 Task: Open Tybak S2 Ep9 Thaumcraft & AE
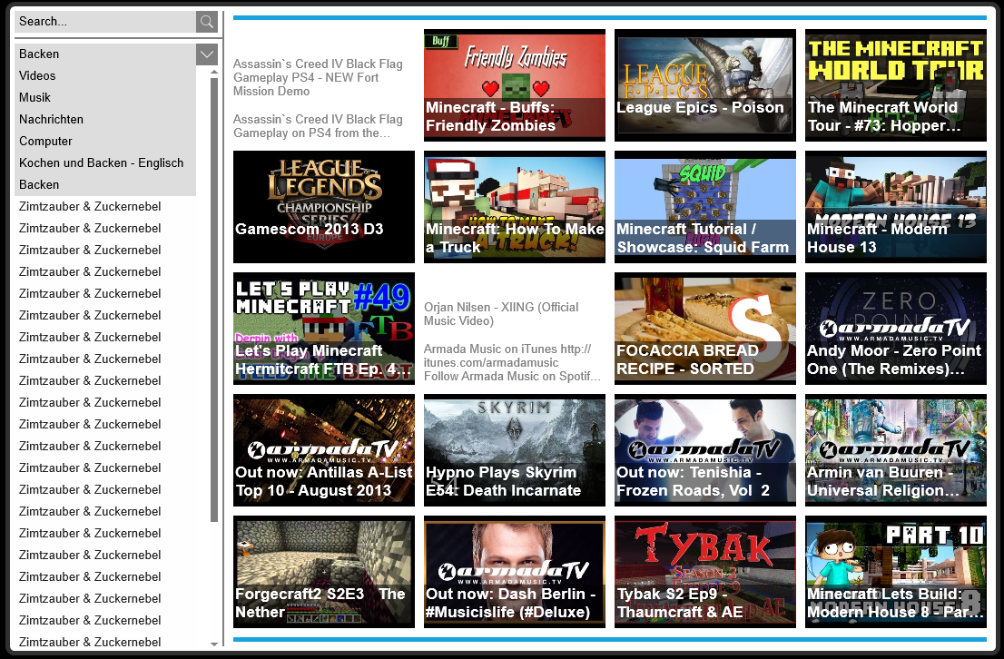tap(705, 572)
